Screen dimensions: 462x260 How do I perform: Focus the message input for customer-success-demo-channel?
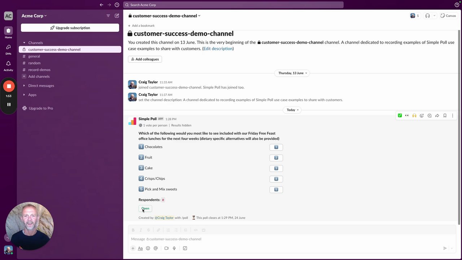pyautogui.click(x=292, y=239)
